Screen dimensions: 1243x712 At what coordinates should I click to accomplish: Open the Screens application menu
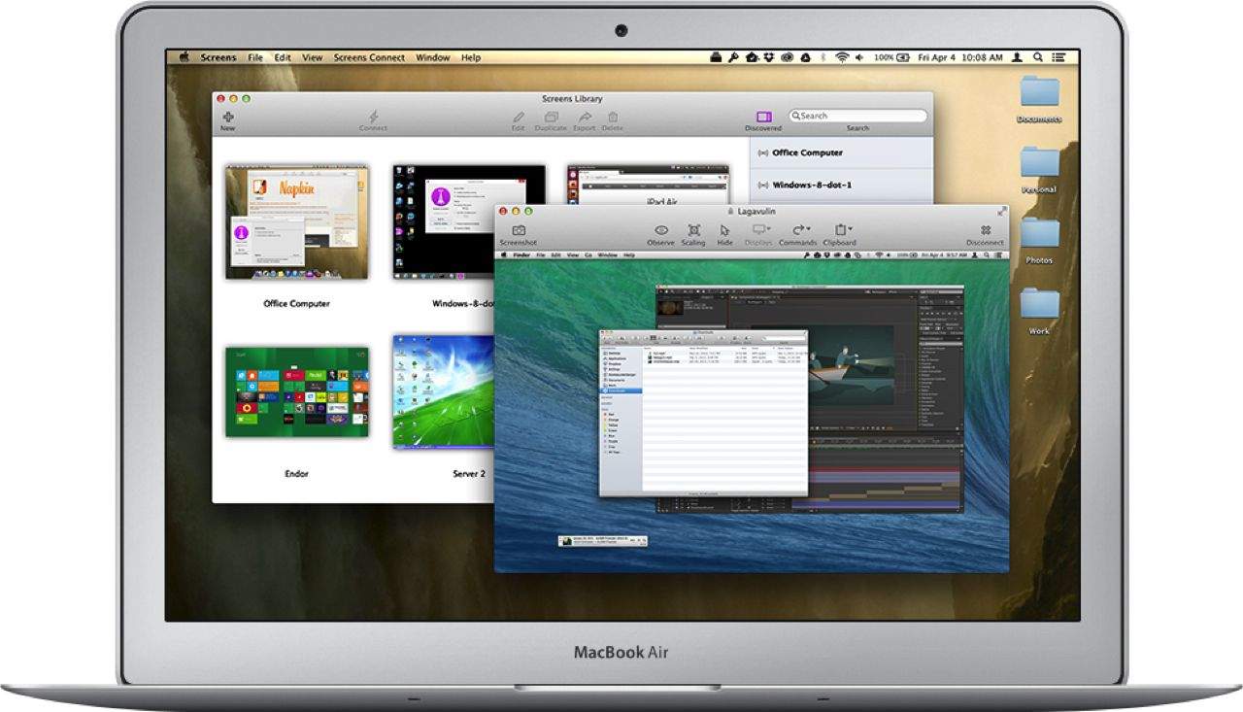(x=218, y=57)
